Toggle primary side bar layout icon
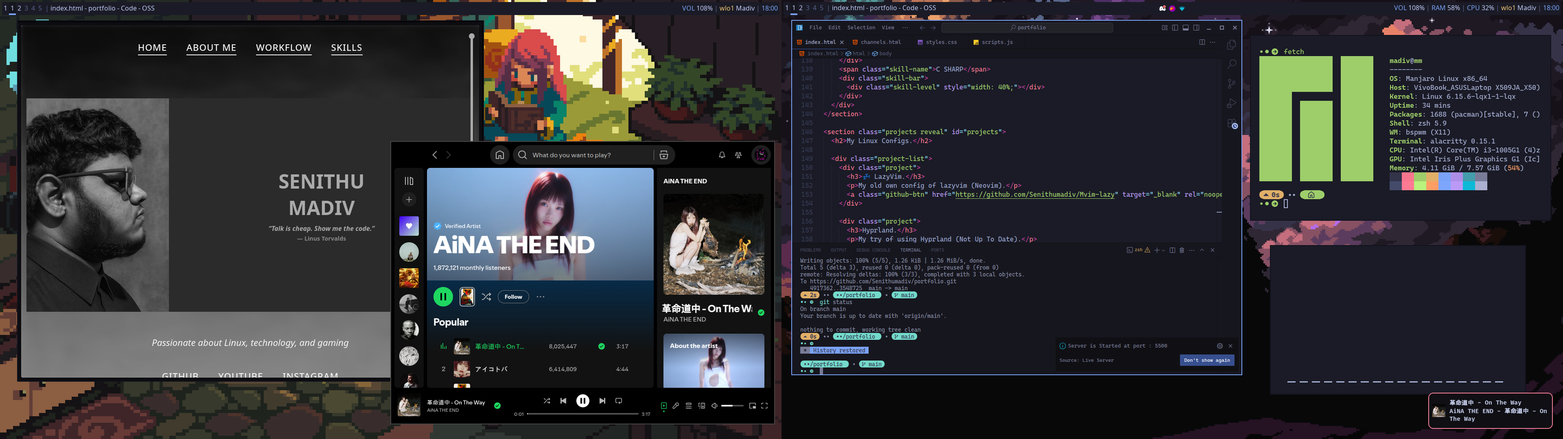The width and height of the screenshot is (1563, 439). point(1175,28)
